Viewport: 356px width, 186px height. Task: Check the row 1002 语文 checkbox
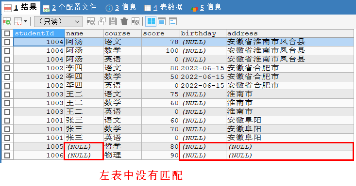7,68
